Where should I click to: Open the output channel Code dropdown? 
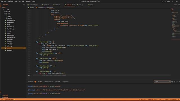[x=162, y=82]
